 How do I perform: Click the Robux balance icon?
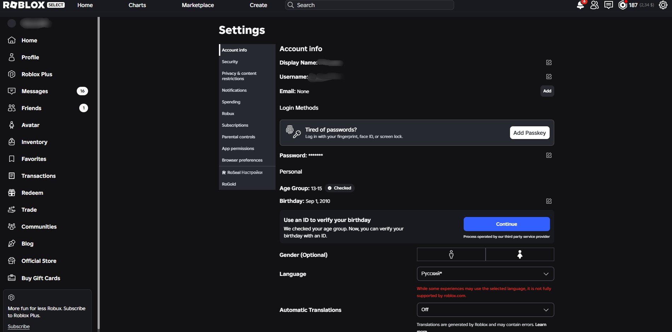(x=622, y=5)
